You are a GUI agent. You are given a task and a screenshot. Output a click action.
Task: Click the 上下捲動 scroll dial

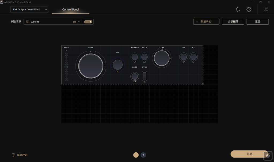tap(162, 58)
